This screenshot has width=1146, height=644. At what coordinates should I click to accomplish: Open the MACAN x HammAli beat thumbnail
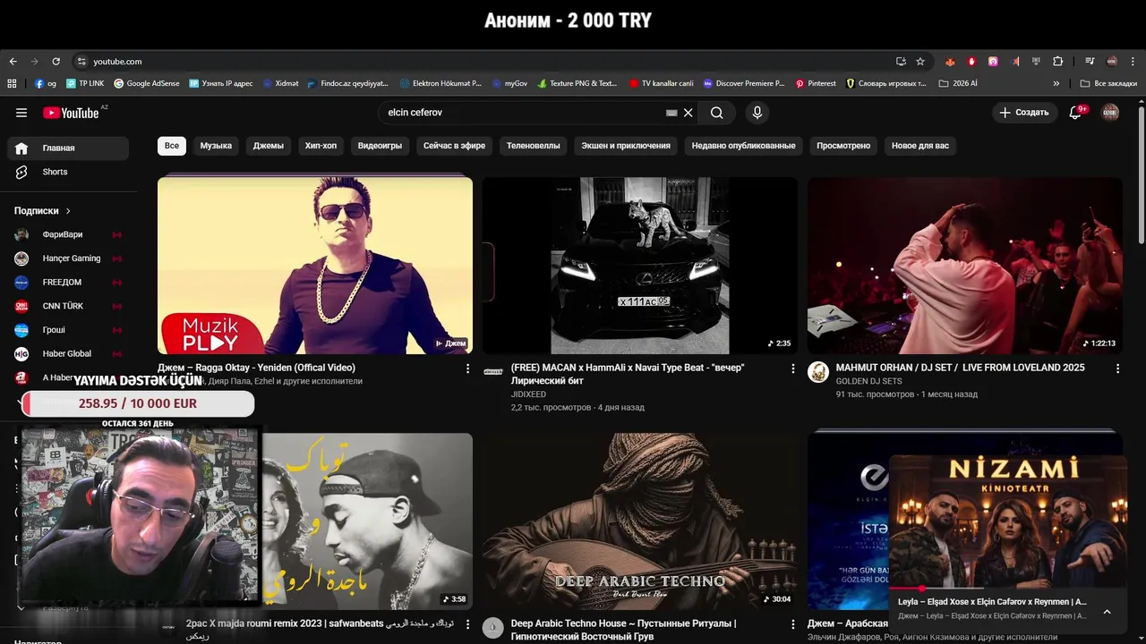[x=639, y=266]
